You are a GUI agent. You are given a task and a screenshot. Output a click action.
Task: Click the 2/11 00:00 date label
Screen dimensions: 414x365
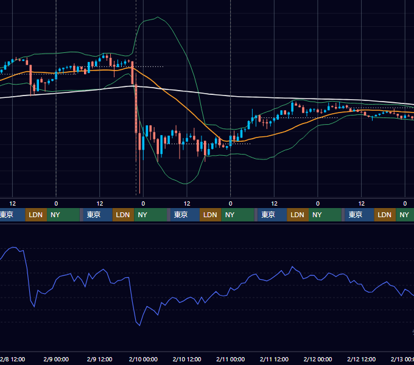click(231, 359)
